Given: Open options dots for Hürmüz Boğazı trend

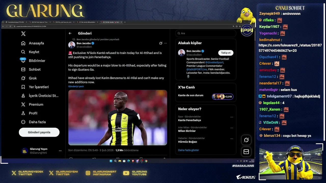Looking at the screenshot, I should pos(232,139).
